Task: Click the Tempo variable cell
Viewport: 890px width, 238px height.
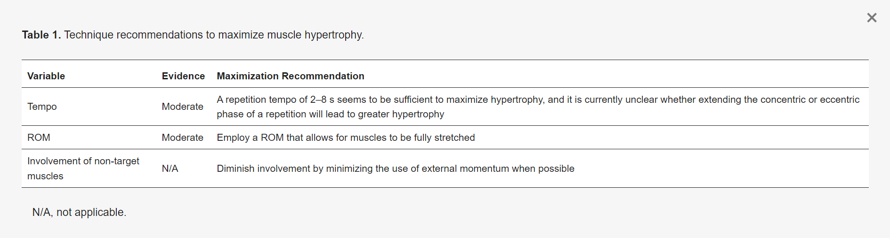Action: (x=42, y=107)
